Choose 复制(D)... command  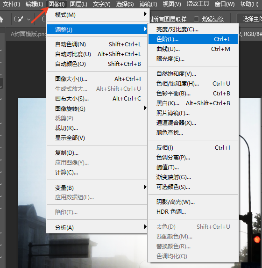click(97, 153)
